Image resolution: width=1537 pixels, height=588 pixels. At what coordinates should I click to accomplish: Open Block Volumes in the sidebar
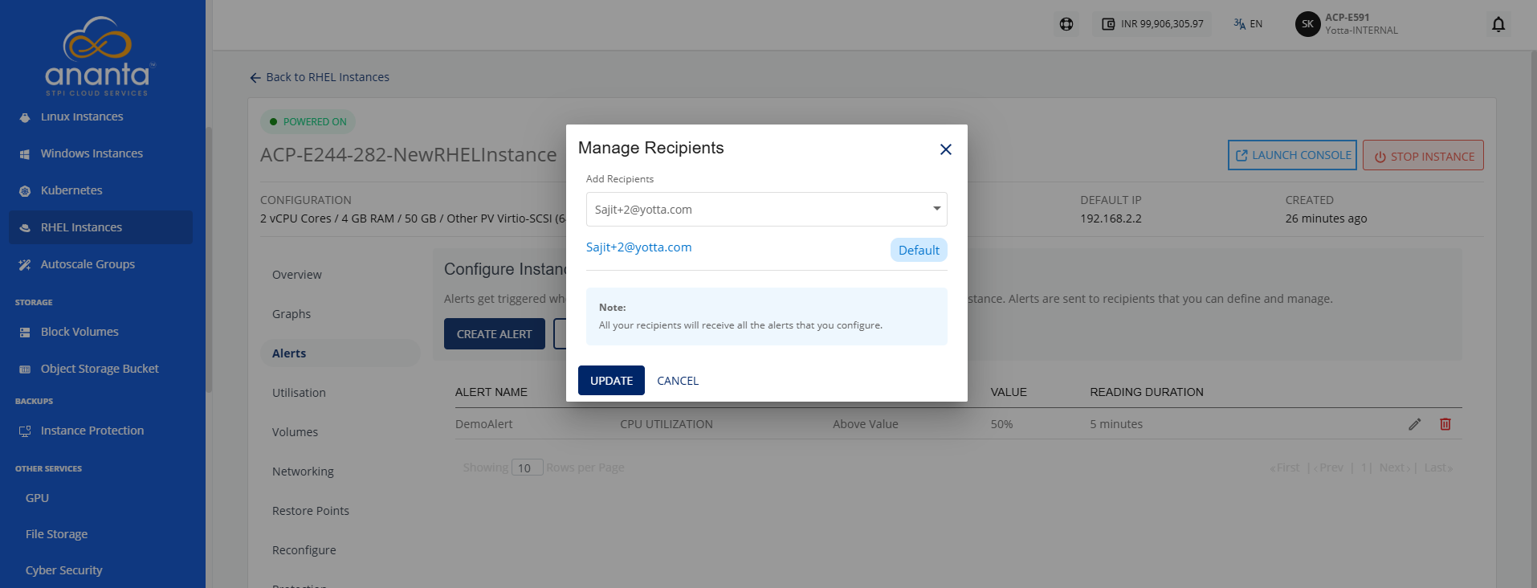(79, 332)
